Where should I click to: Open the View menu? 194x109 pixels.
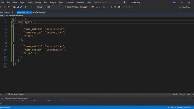[x=15, y=2]
